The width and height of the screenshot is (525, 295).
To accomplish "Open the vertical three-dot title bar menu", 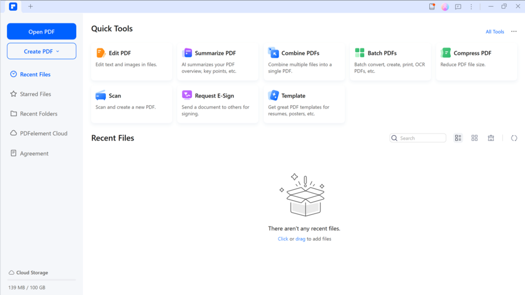I will tap(471, 7).
